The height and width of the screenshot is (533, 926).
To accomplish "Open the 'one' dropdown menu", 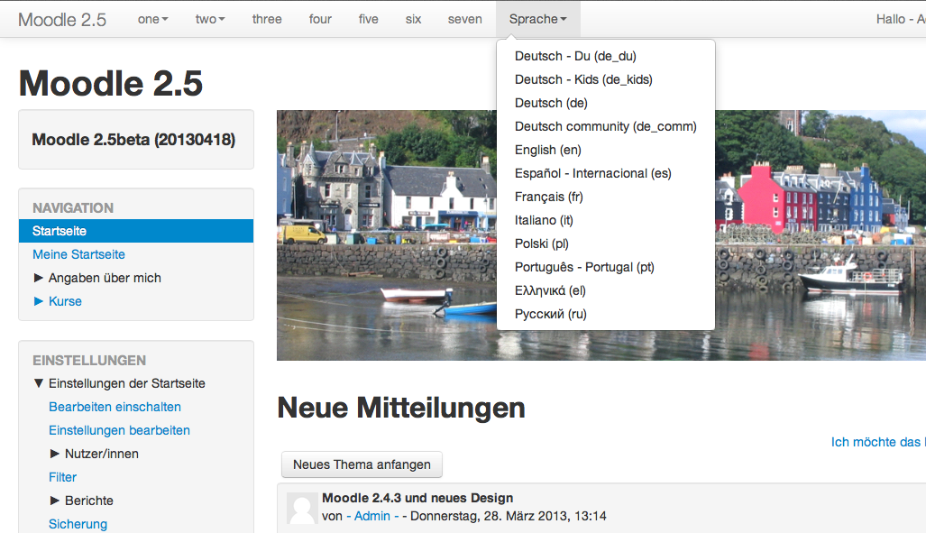I will [x=153, y=20].
